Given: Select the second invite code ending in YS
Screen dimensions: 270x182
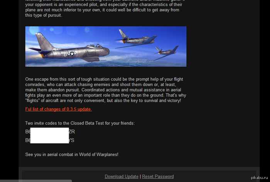Looking at the screenshot, I should coord(50,140).
